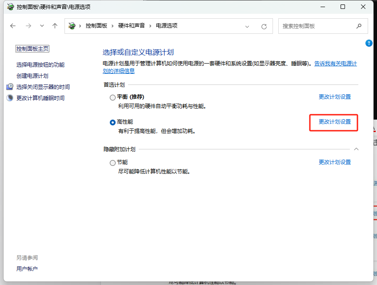Collapse the 隐藏附加计划 section
Viewport: 377px width, 285px height.
(356, 149)
